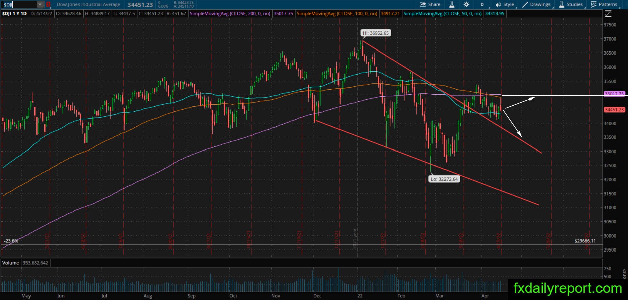Image resolution: width=628 pixels, height=300 pixels.
Task: Click the Hi: 36952.65 price bubble
Action: point(376,33)
